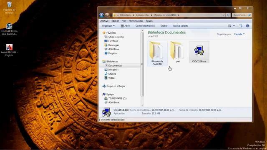Click the Grabar toolbar button
This screenshot has width=267, height=150.
point(164,26)
